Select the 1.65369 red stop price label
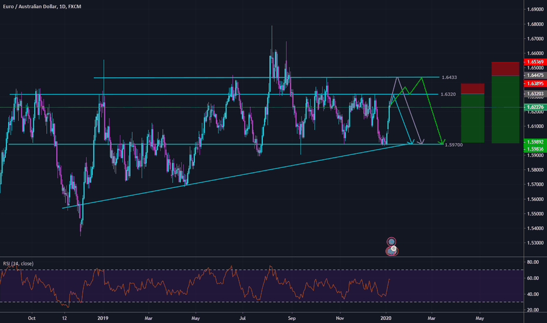 [x=535, y=62]
